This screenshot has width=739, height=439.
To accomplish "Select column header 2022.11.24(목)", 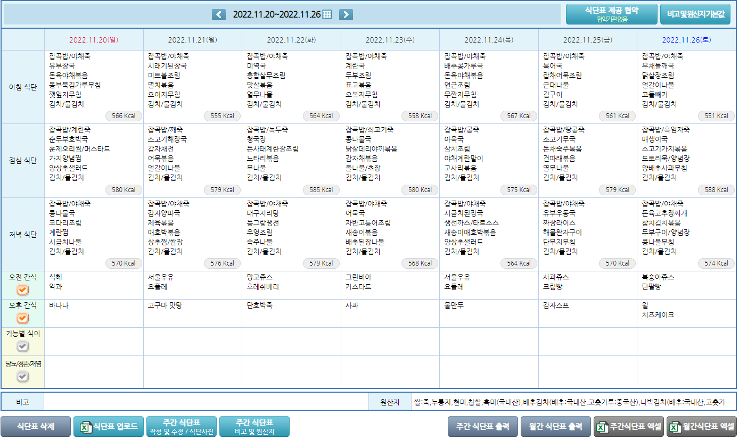I will coord(489,39).
